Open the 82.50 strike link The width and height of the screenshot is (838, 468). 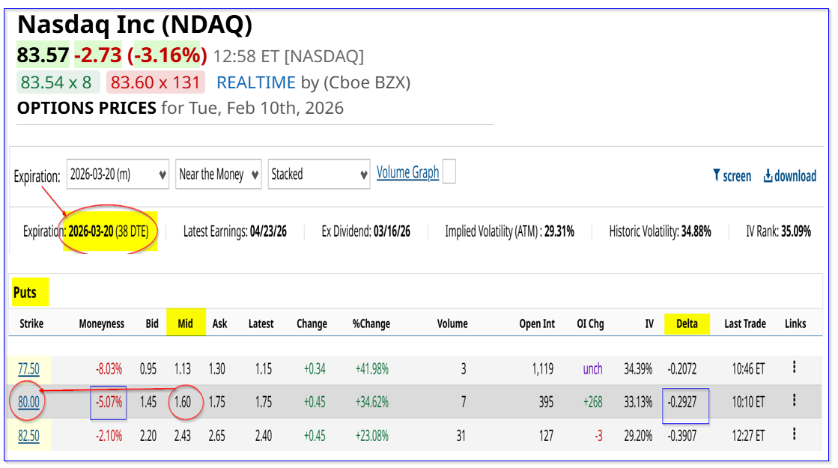(x=28, y=435)
